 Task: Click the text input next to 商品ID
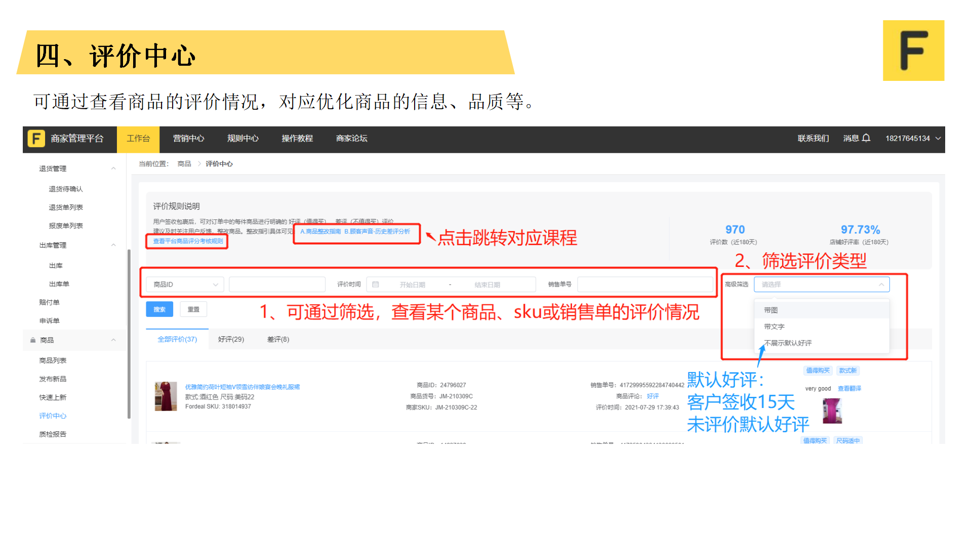(x=277, y=285)
